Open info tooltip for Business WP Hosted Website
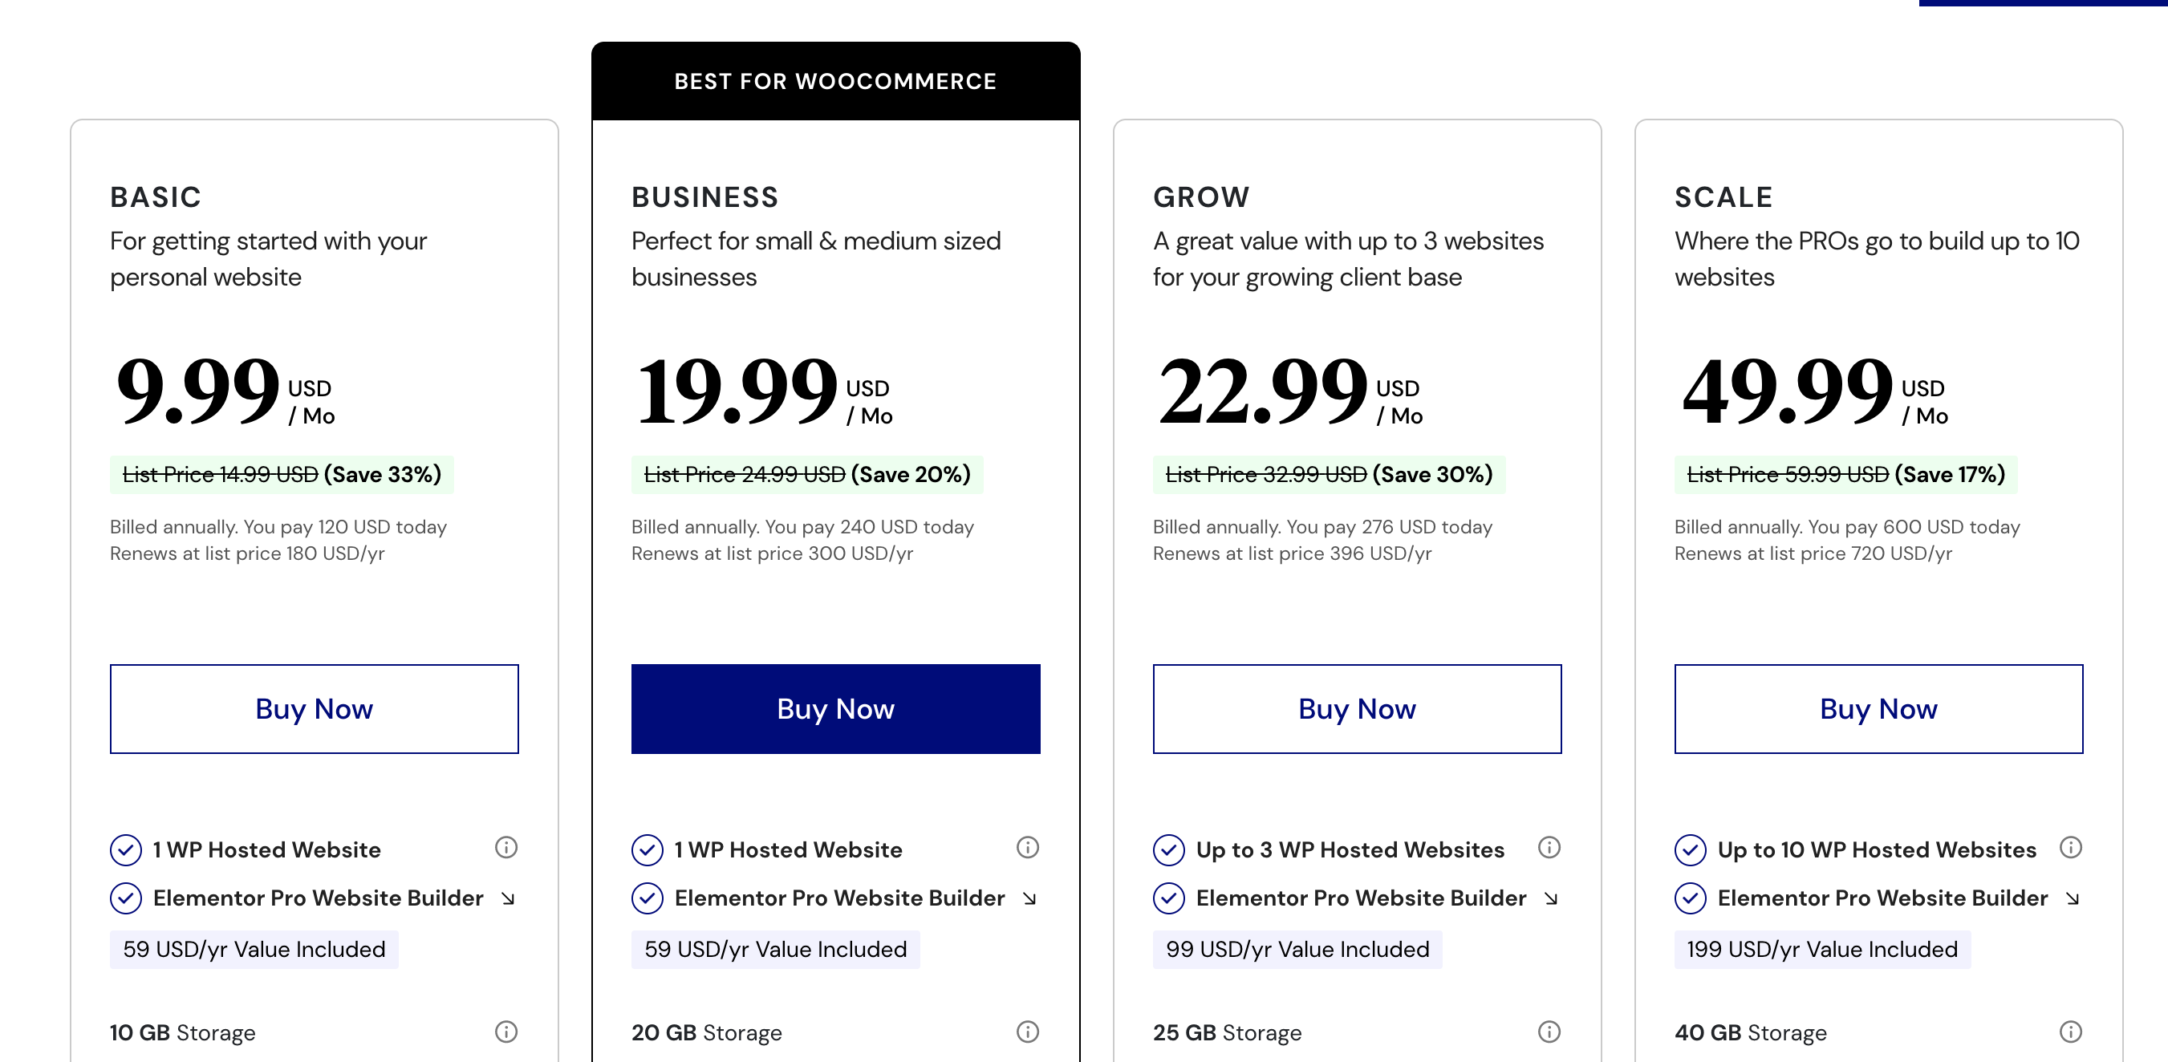The image size is (2168, 1062). 1028,847
